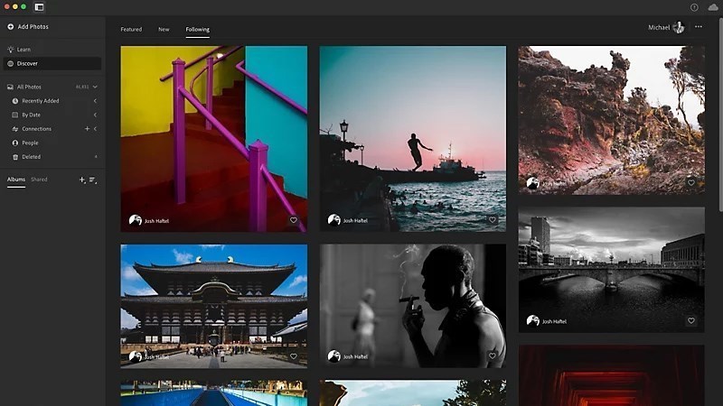Like the sunset silhouette photo with heart
The width and height of the screenshot is (723, 406).
tap(492, 220)
